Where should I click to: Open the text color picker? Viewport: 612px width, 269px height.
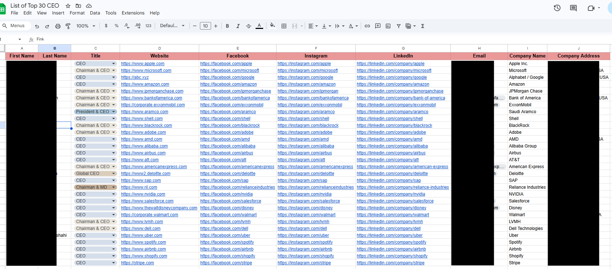[259, 26]
